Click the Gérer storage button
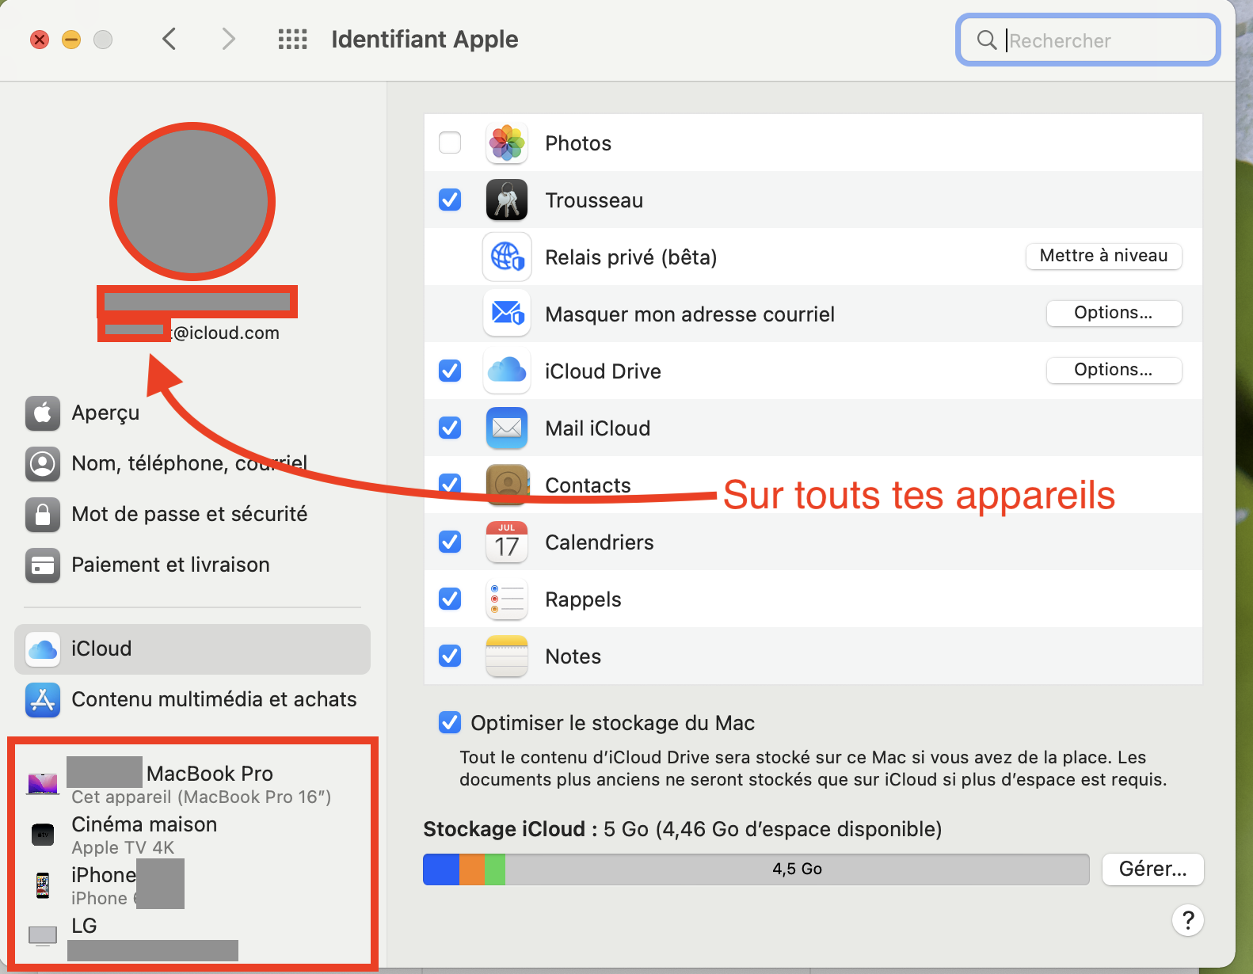This screenshot has width=1253, height=974. (1153, 869)
